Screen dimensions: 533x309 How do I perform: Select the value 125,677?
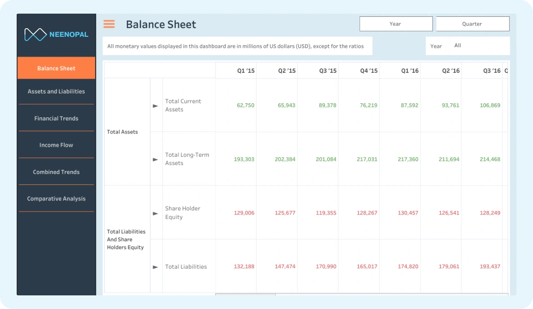285,213
